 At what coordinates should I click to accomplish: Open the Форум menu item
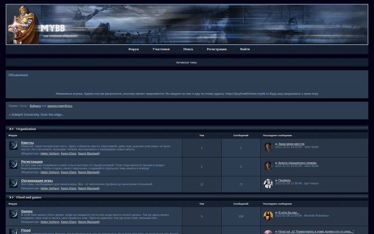coord(134,49)
